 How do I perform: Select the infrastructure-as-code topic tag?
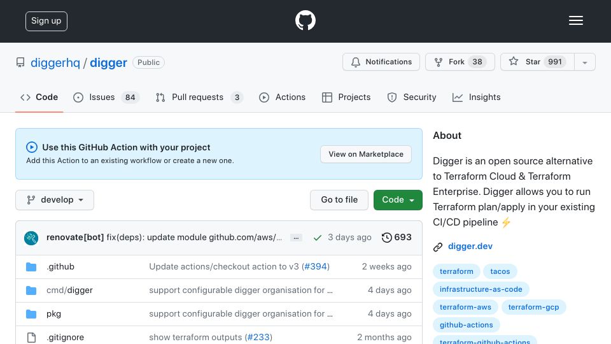tap(481, 289)
